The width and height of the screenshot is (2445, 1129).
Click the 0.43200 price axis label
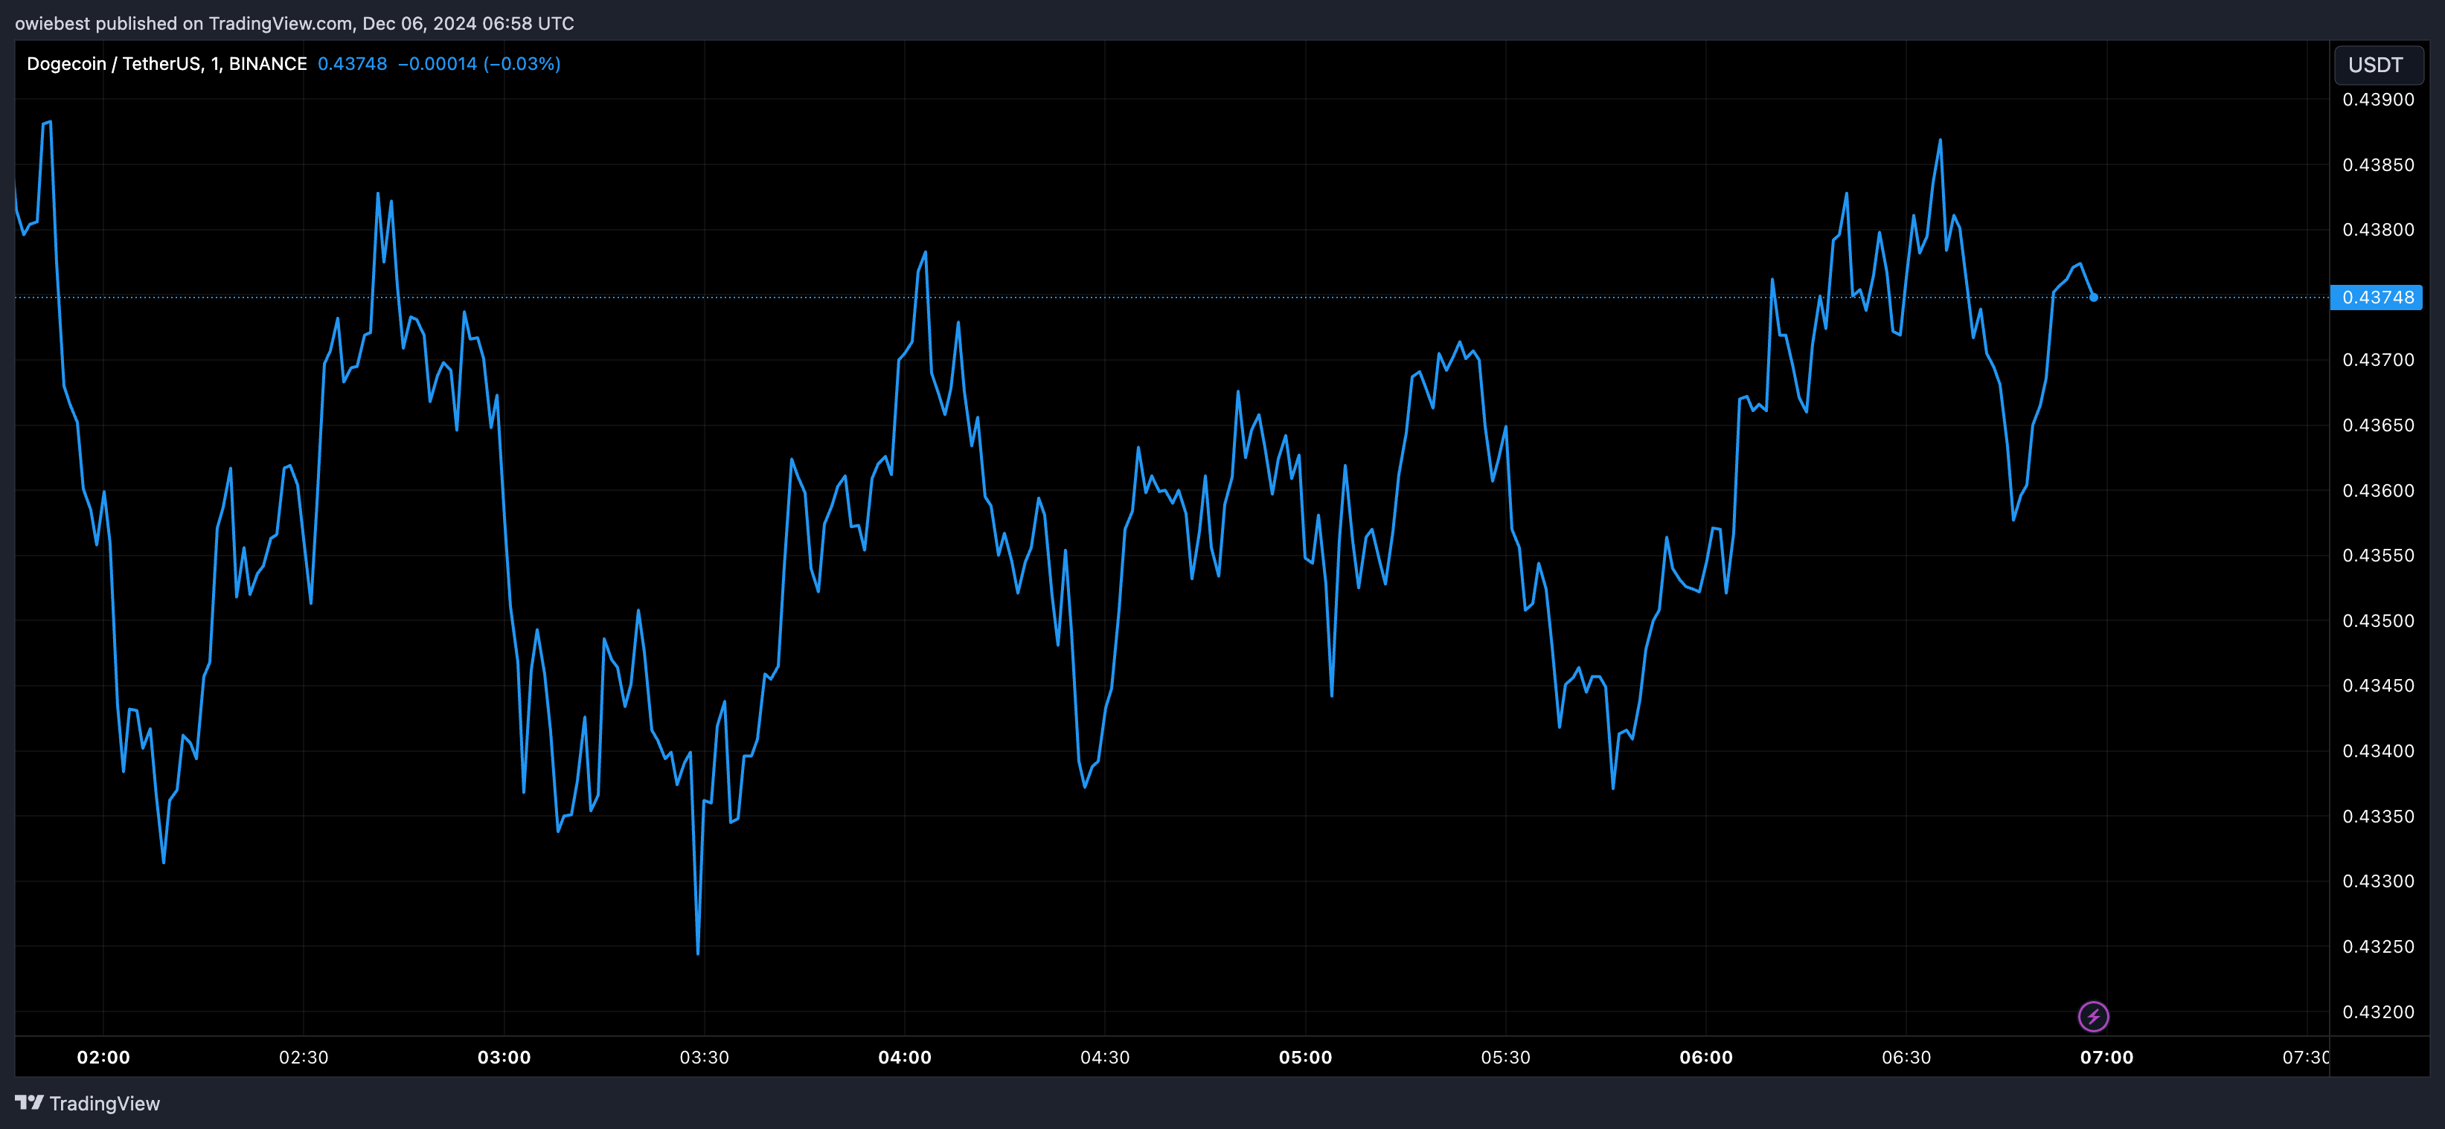tap(2377, 1011)
